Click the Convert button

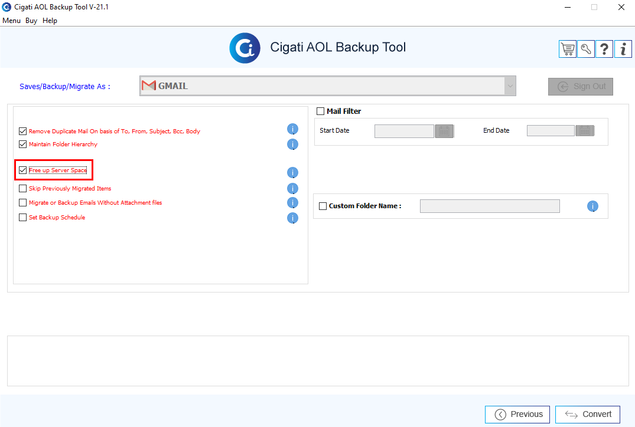(588, 415)
